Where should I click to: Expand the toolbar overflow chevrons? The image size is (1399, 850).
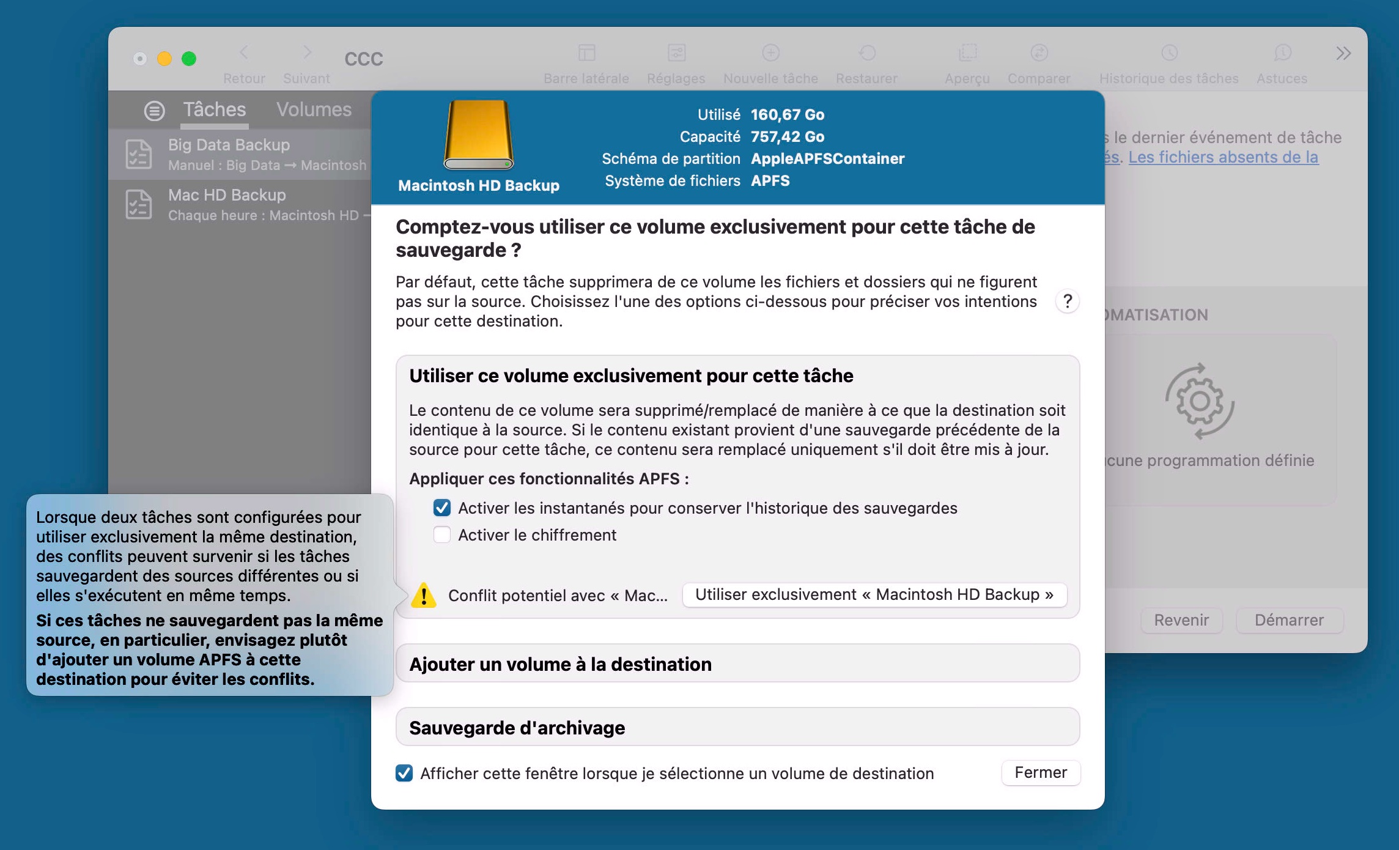tap(1343, 53)
